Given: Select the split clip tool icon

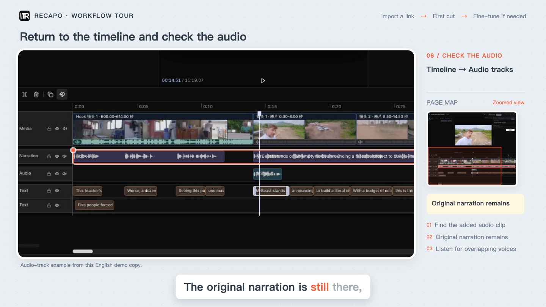Looking at the screenshot, I should click(25, 94).
